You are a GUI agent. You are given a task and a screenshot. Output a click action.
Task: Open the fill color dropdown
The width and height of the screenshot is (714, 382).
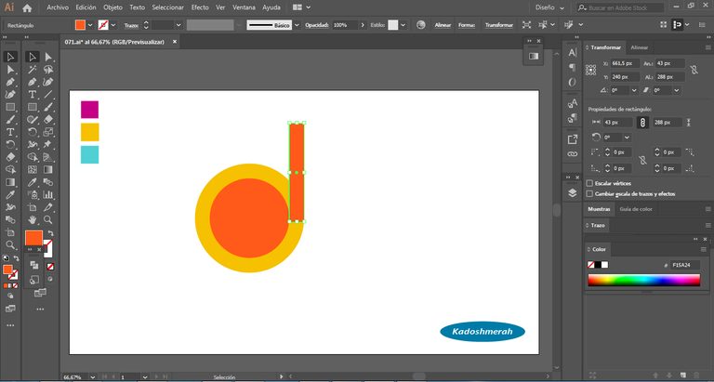tap(90, 25)
